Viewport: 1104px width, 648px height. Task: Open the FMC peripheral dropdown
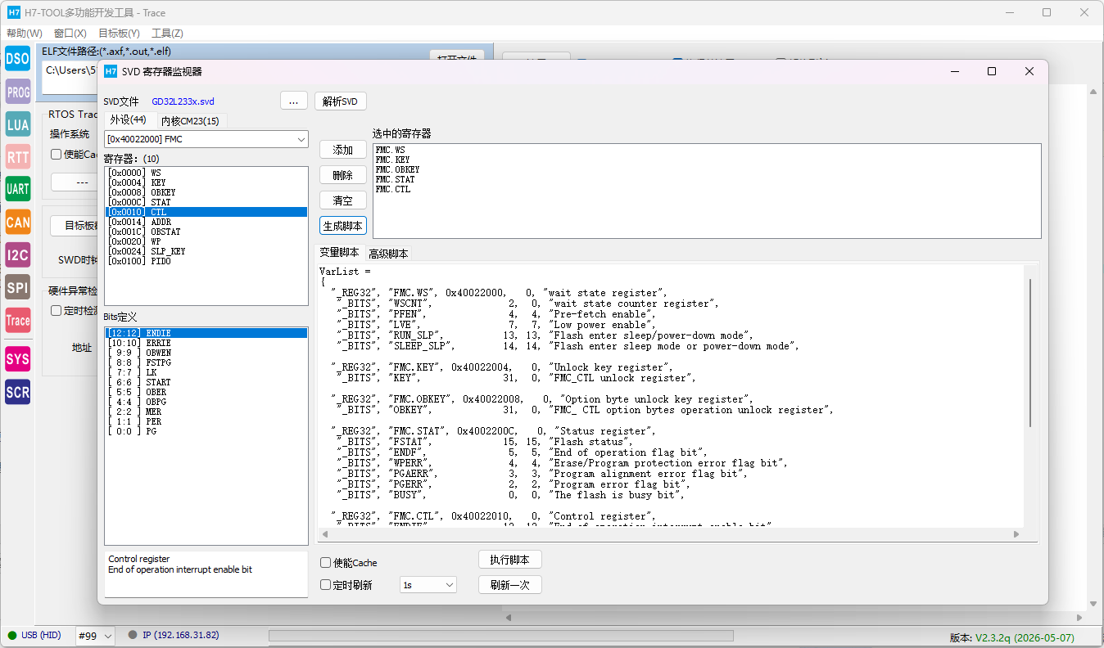click(206, 139)
